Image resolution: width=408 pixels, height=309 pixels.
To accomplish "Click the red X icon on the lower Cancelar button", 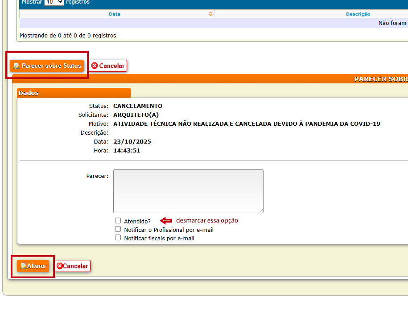I will pyautogui.click(x=60, y=266).
